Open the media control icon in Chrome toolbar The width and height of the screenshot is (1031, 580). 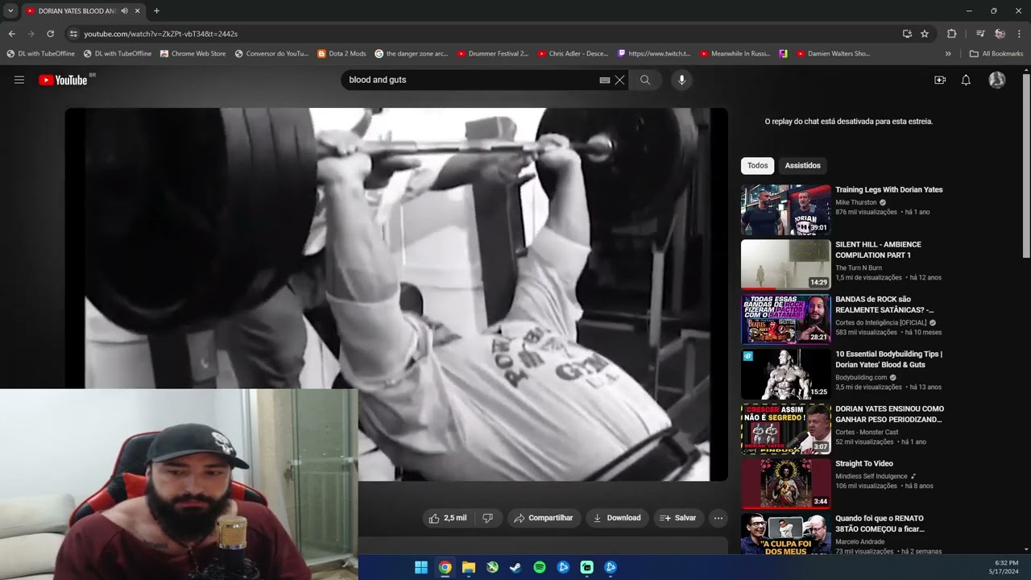point(980,34)
